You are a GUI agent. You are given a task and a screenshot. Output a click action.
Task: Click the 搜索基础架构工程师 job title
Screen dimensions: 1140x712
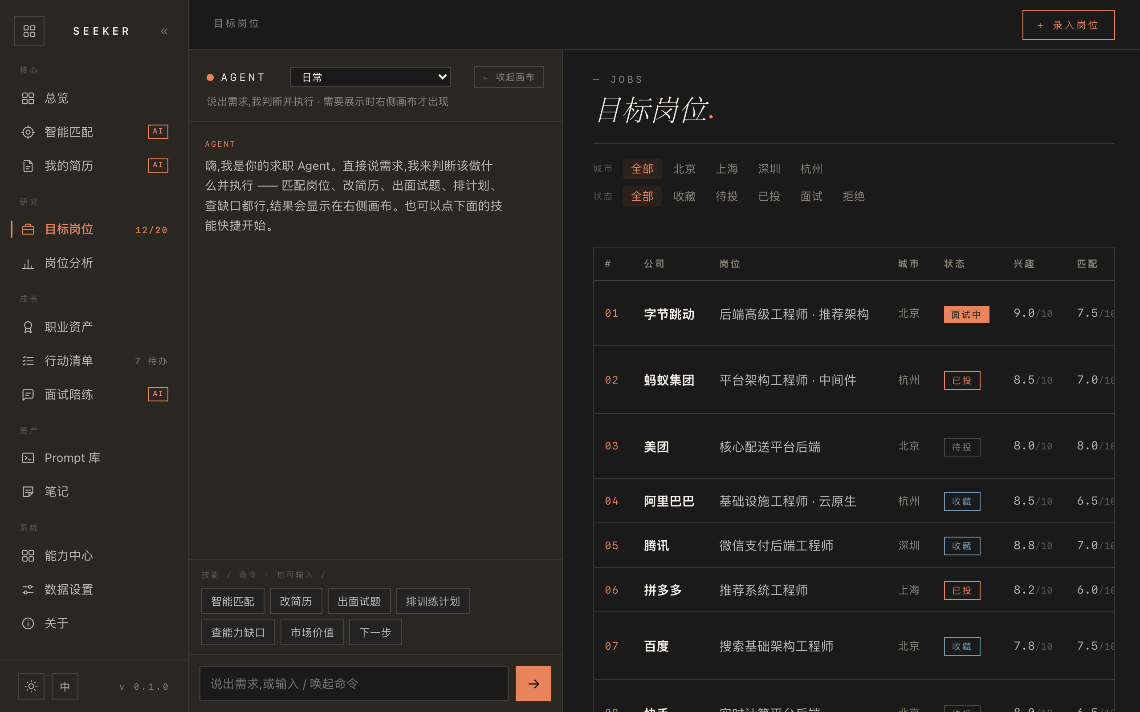pyautogui.click(x=776, y=646)
